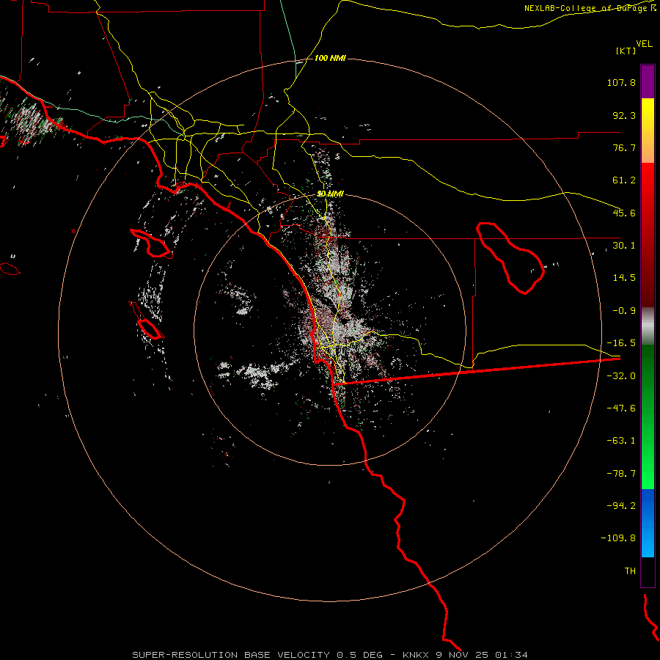Click the -109.8 legend value
660x660 pixels.
coord(618,538)
